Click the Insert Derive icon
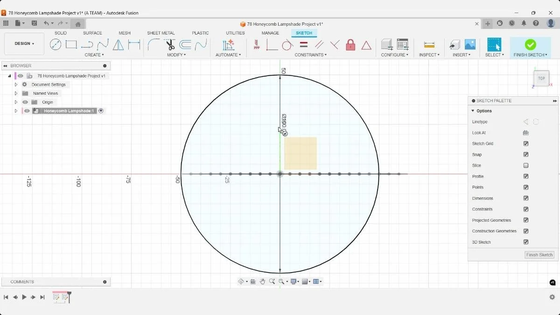 click(x=455, y=45)
